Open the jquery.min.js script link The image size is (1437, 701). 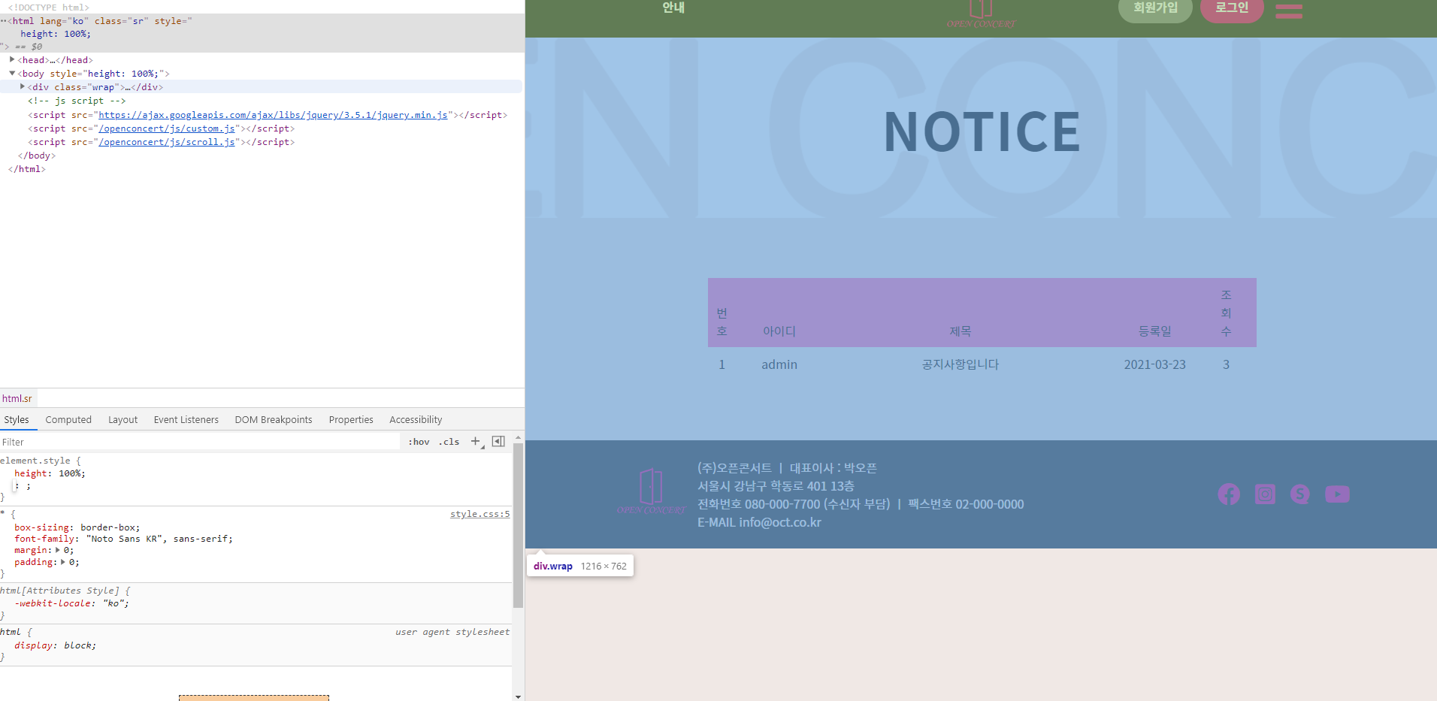273,115
